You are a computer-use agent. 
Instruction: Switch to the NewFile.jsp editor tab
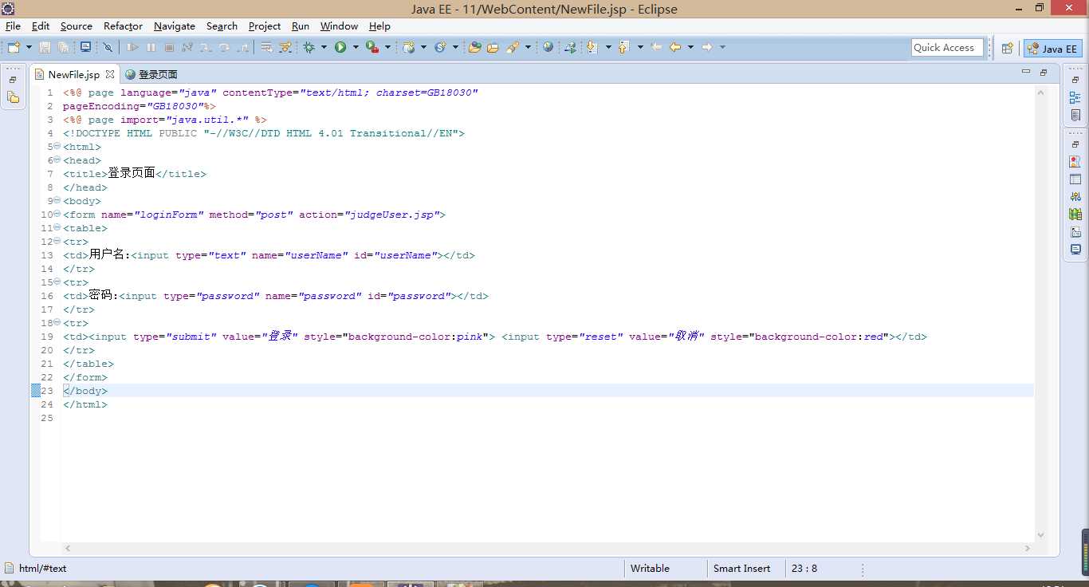coord(74,74)
